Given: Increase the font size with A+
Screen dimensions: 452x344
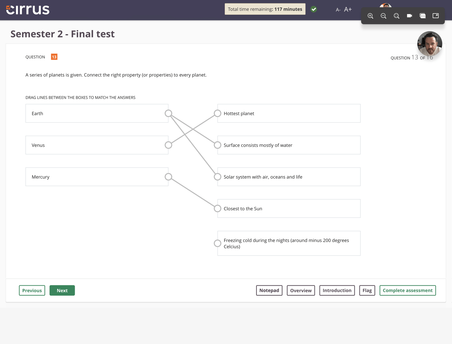Looking at the screenshot, I should tap(348, 9).
